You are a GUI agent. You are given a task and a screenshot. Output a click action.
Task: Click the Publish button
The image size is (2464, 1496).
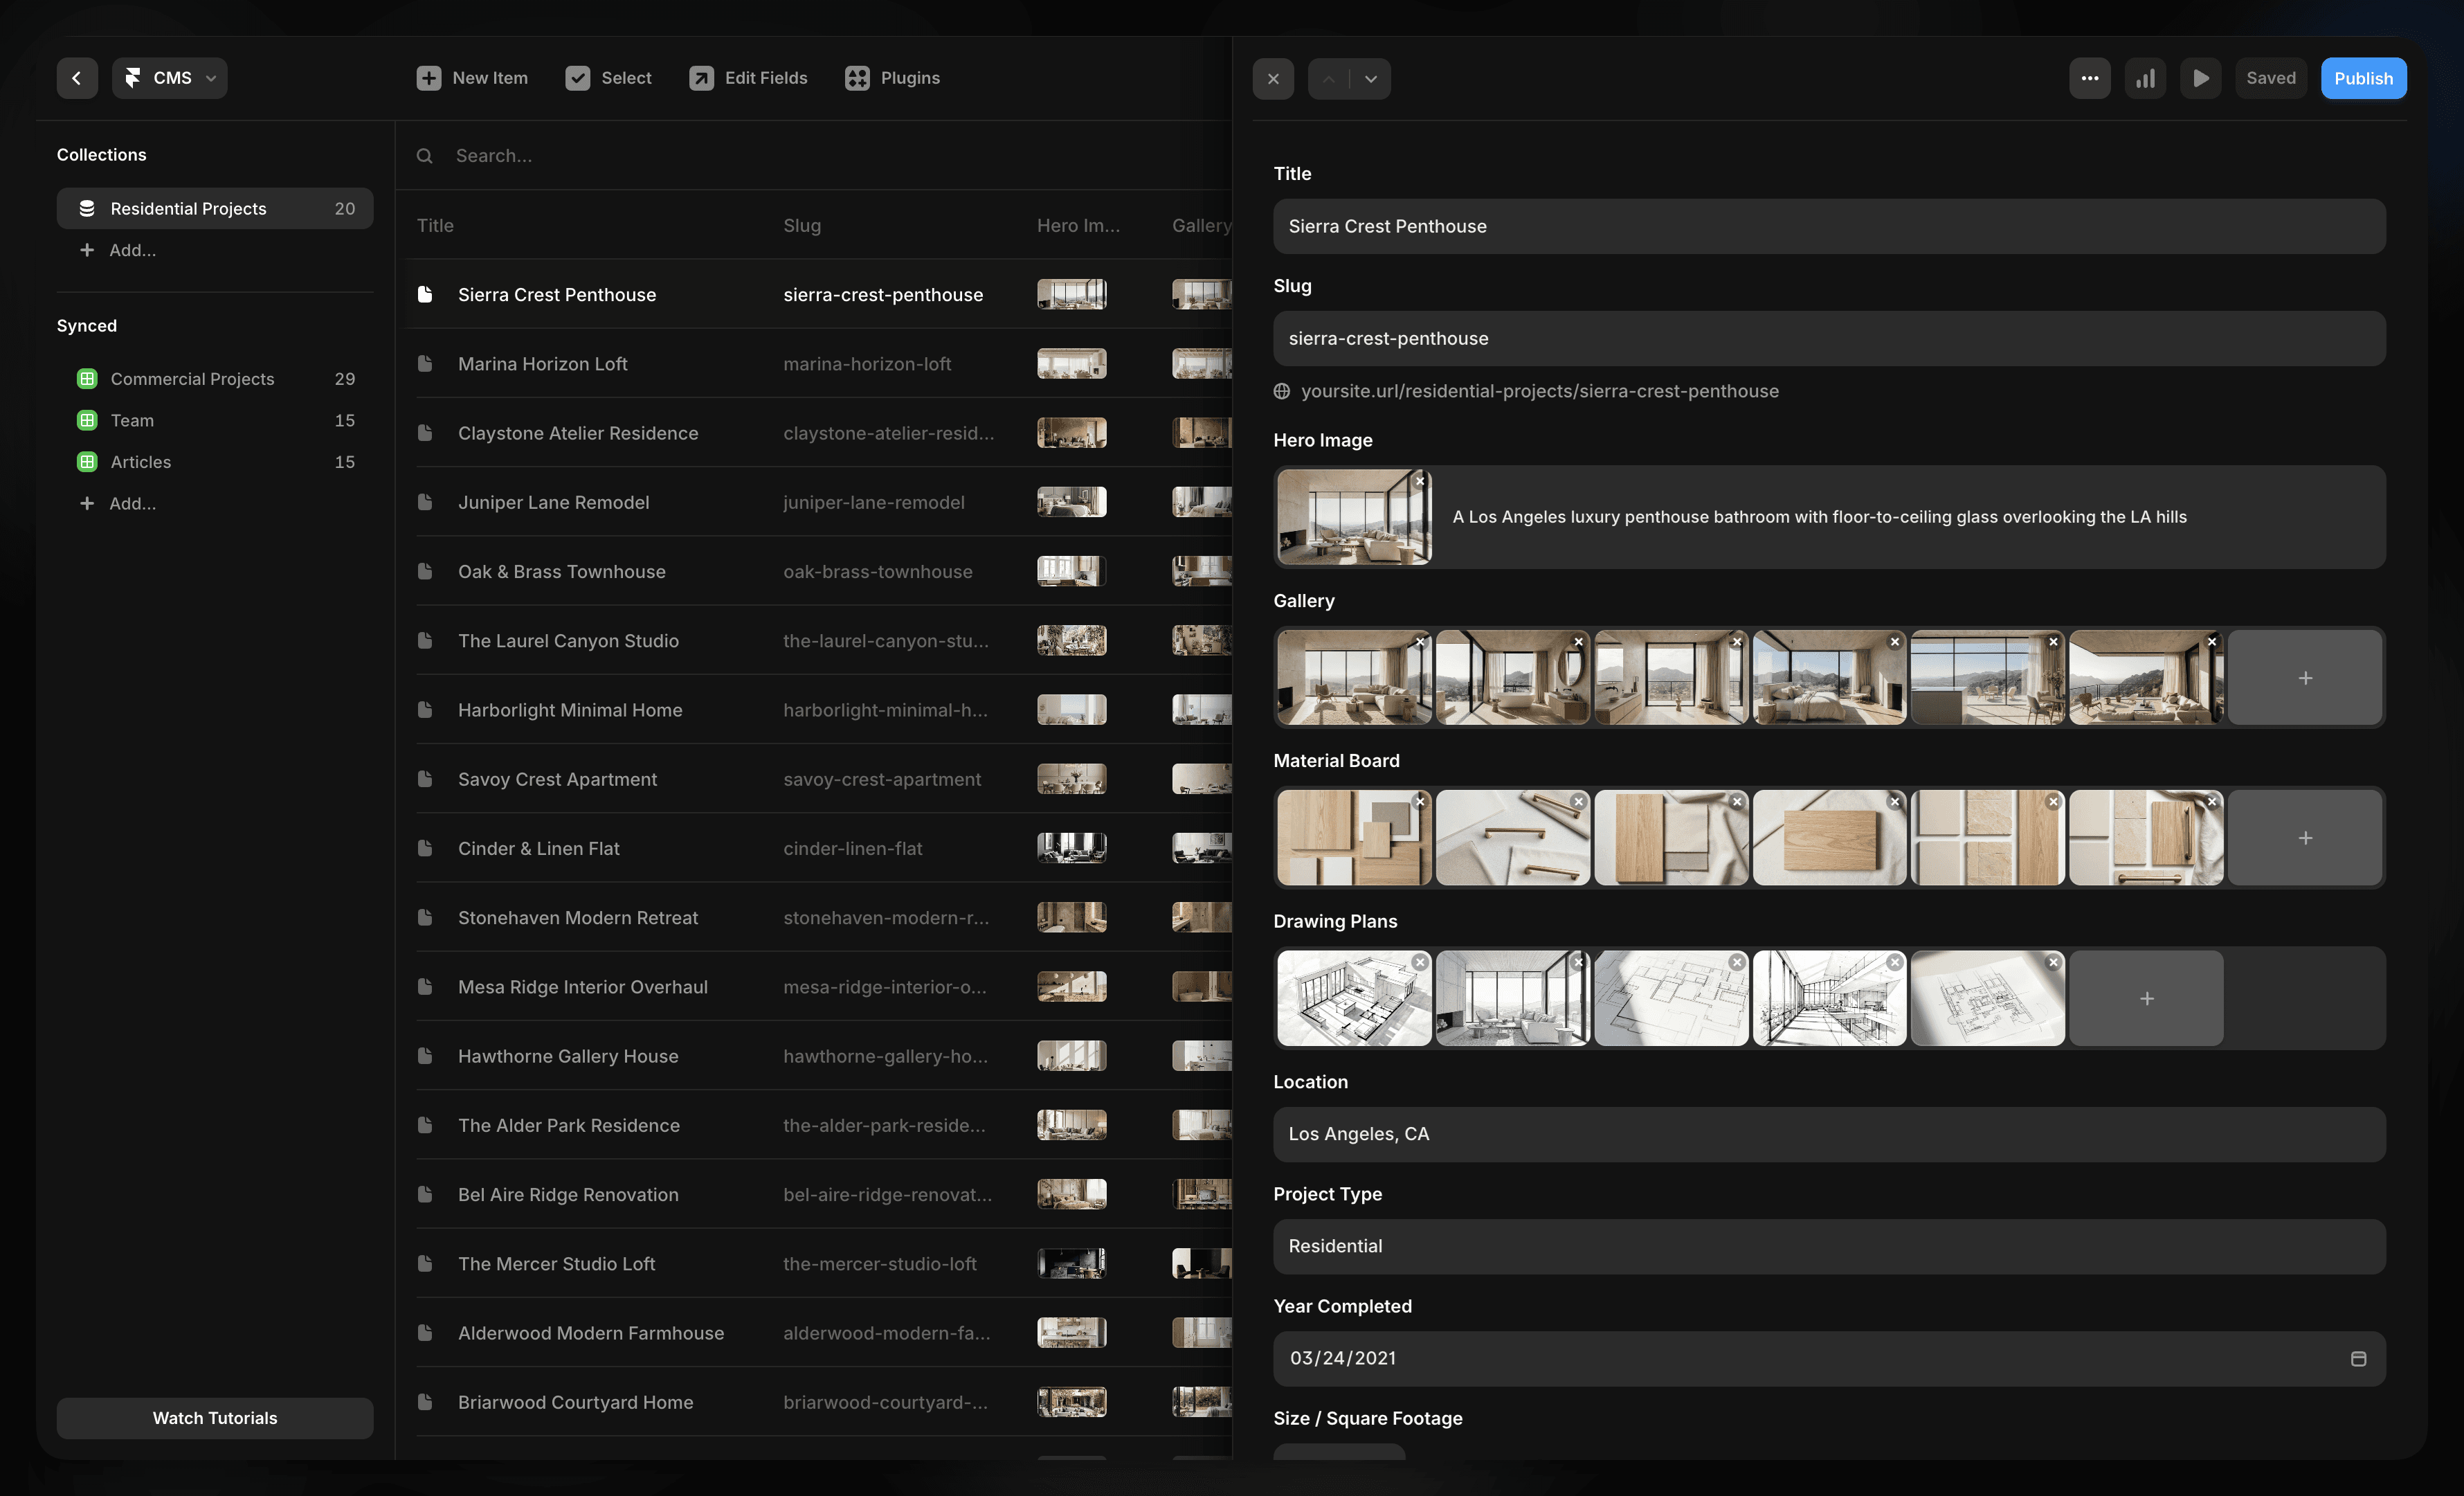click(2363, 77)
